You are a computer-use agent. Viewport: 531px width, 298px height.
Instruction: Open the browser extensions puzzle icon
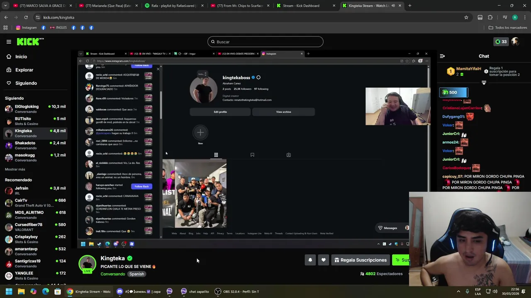tap(490, 17)
